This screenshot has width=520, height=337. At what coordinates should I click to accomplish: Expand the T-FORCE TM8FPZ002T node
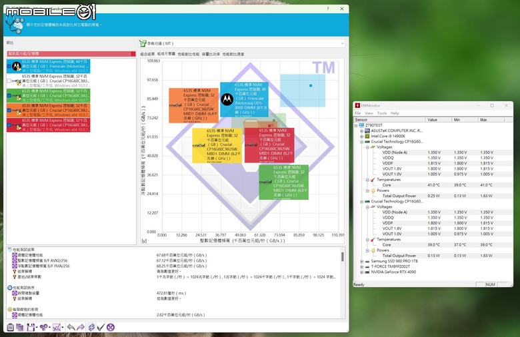[x=361, y=267]
